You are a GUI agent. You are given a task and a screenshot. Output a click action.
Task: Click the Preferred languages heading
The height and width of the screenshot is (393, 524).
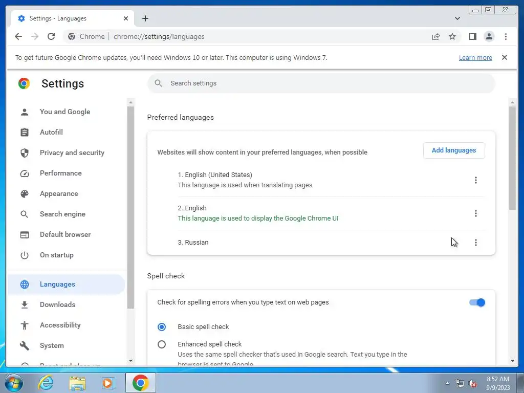[181, 117]
